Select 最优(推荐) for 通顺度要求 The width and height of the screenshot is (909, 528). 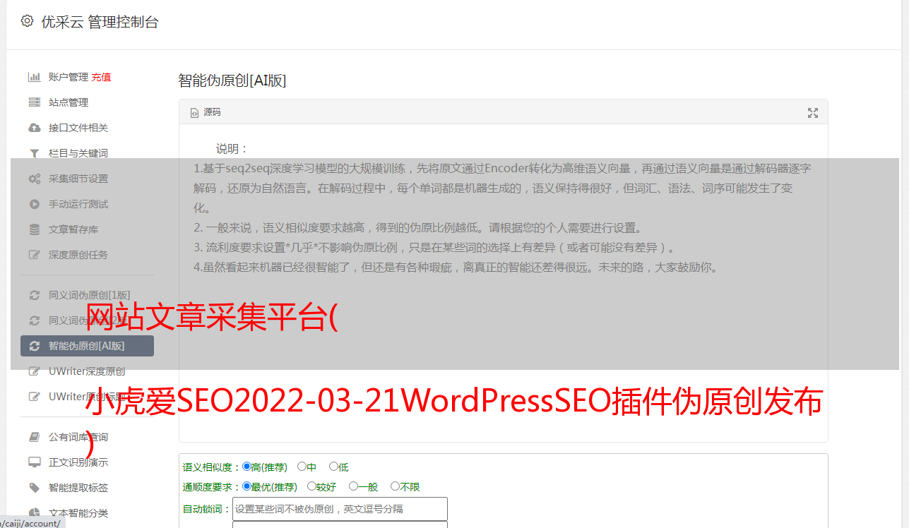(x=246, y=486)
